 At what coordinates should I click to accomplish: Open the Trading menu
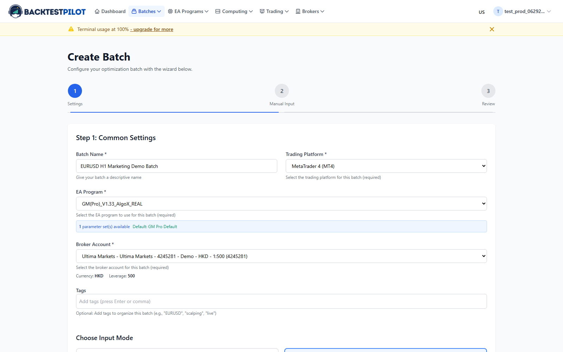pyautogui.click(x=274, y=11)
